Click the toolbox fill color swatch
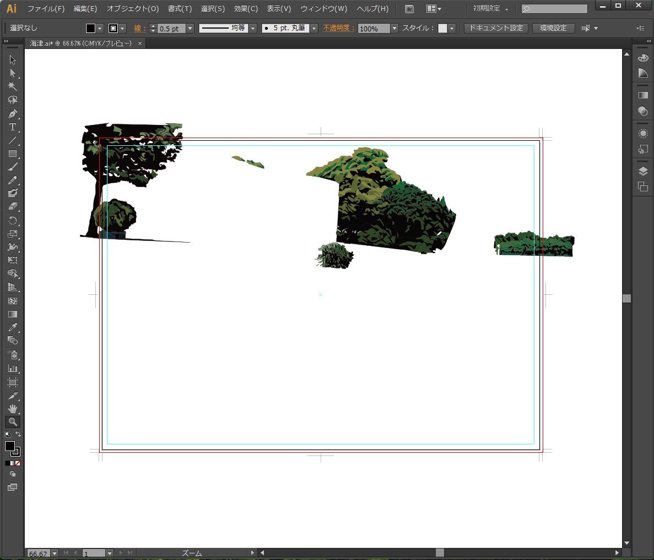 point(9,446)
